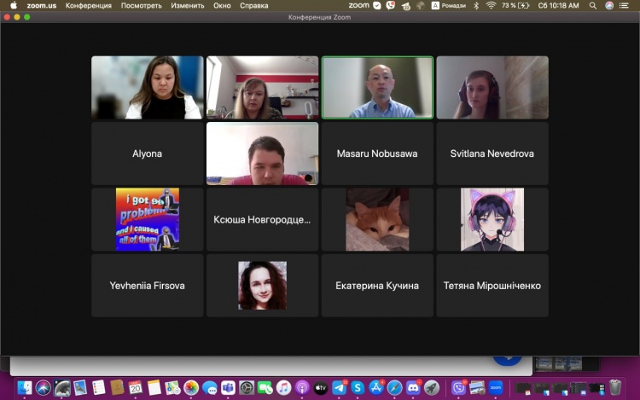Select the Masaru Nobusawa participant tile

(377, 154)
